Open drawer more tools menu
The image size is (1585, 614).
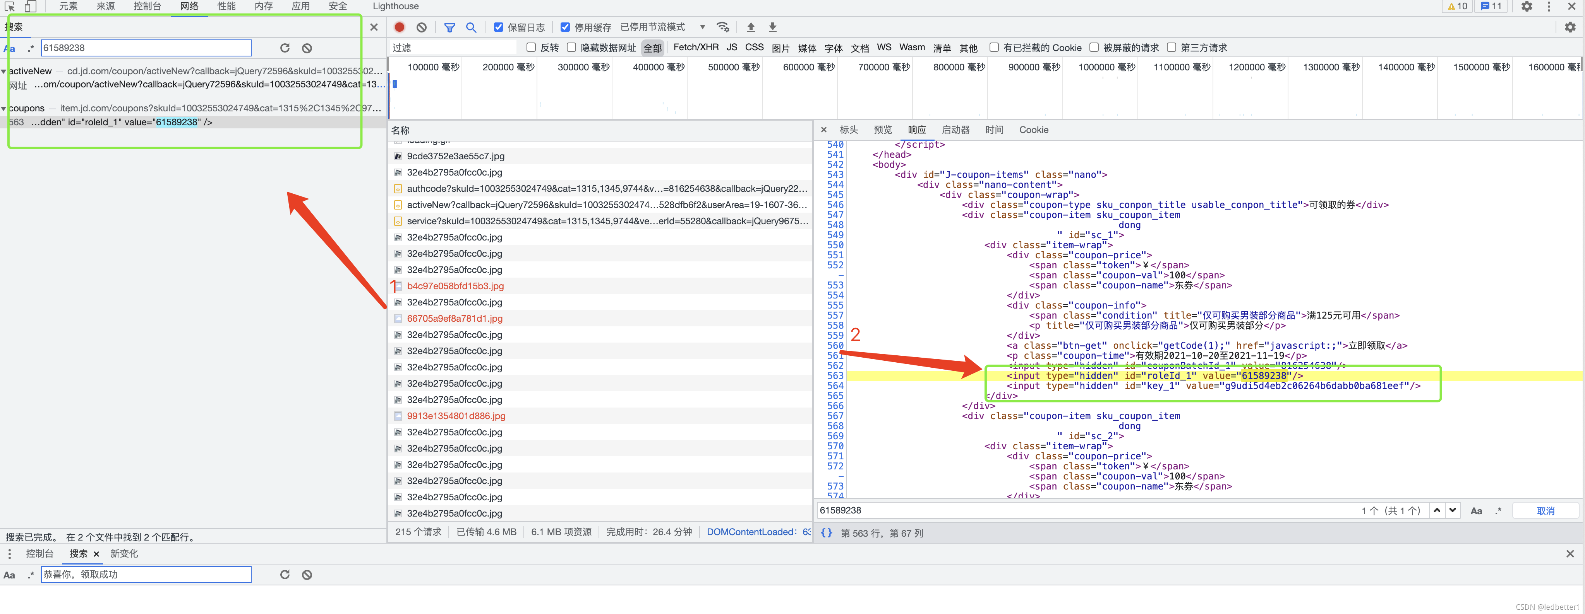(x=9, y=554)
